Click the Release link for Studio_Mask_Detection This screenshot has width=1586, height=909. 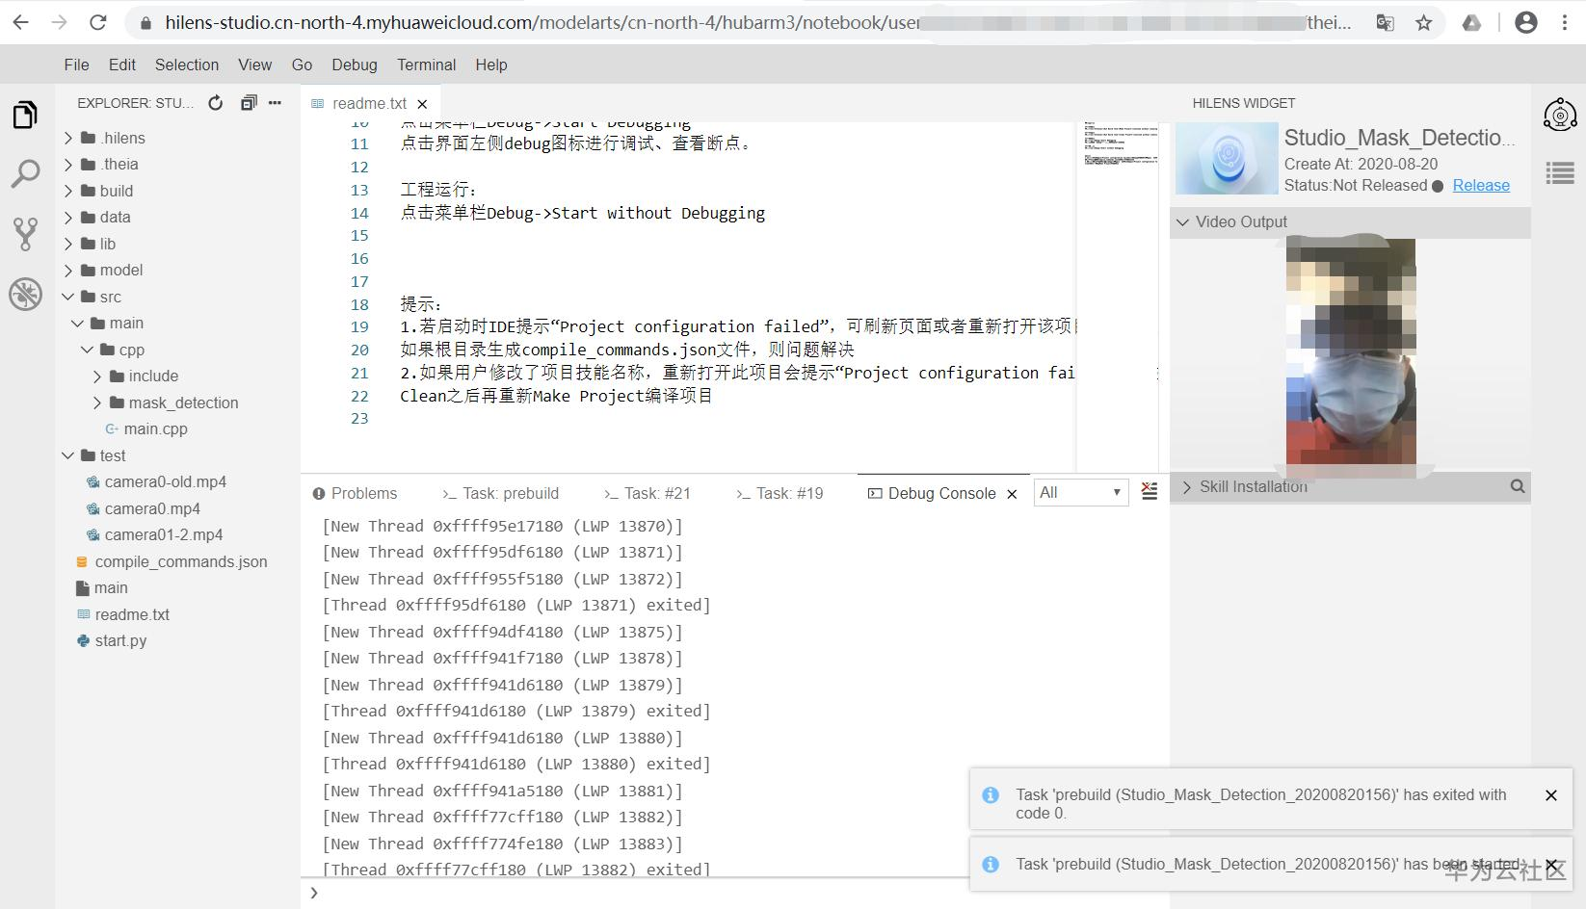(1481, 185)
